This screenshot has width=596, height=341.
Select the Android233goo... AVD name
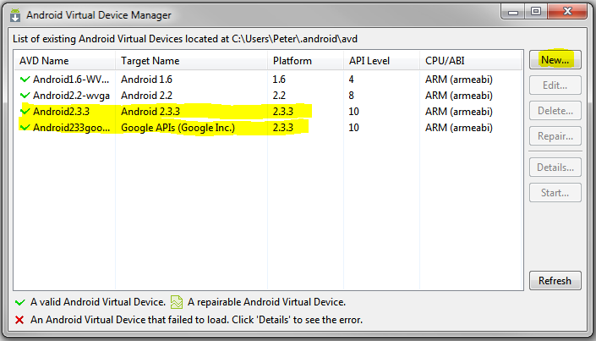pos(71,127)
